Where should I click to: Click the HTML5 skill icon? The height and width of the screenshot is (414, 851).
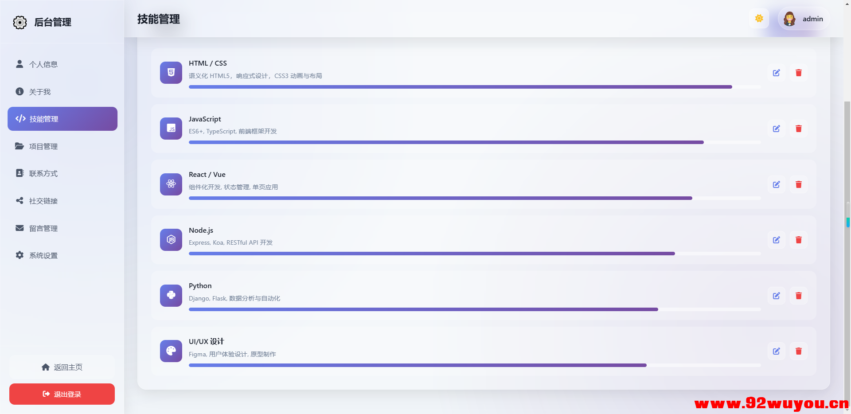pos(171,73)
